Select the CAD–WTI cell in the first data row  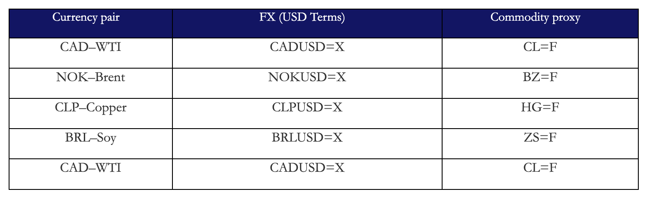click(x=90, y=47)
